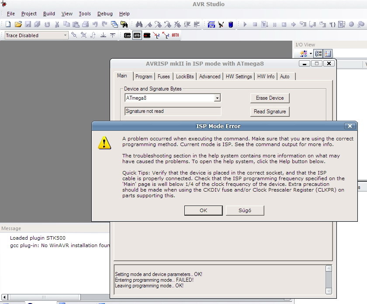
Task: Click the programmer log scroll up arrow
Action: click(329, 269)
